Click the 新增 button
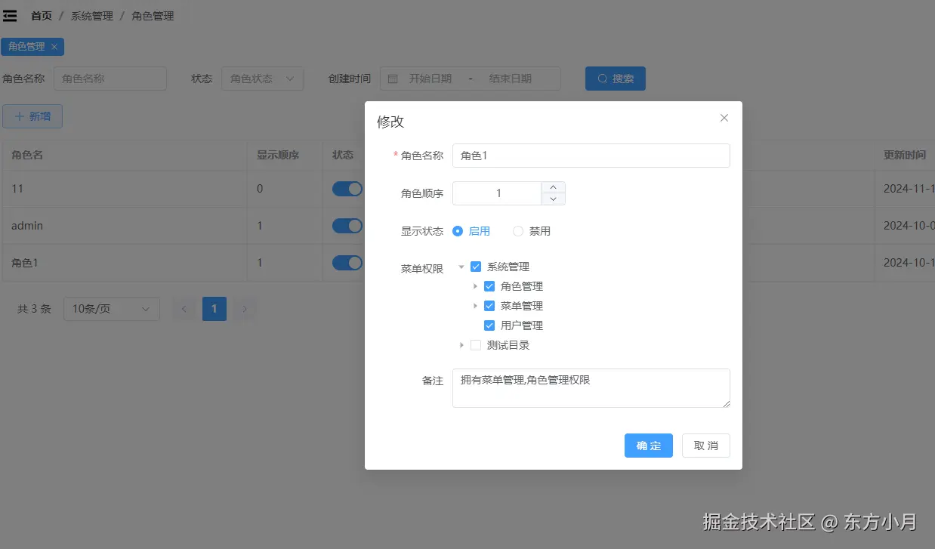The width and height of the screenshot is (935, 549). (32, 116)
